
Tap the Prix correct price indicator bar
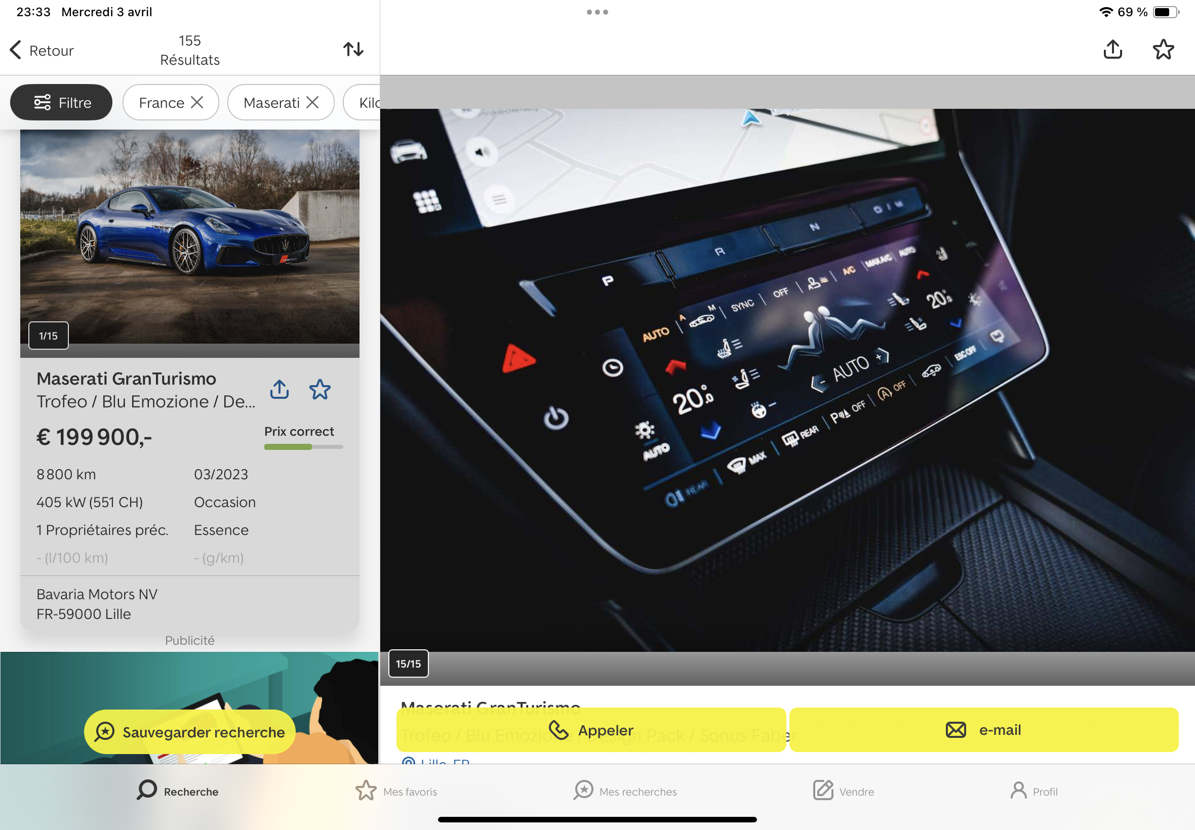coord(303,446)
